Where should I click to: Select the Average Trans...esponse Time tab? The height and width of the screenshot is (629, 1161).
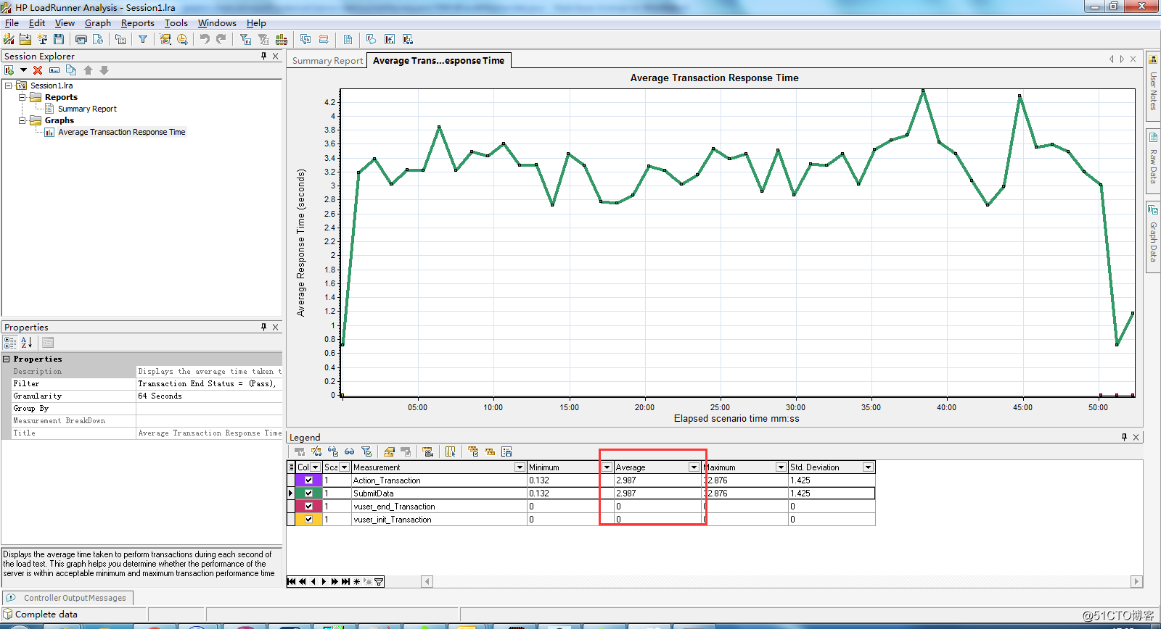[438, 61]
